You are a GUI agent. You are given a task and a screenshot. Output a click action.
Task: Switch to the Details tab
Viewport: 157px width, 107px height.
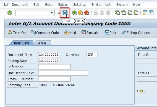tap(41, 43)
